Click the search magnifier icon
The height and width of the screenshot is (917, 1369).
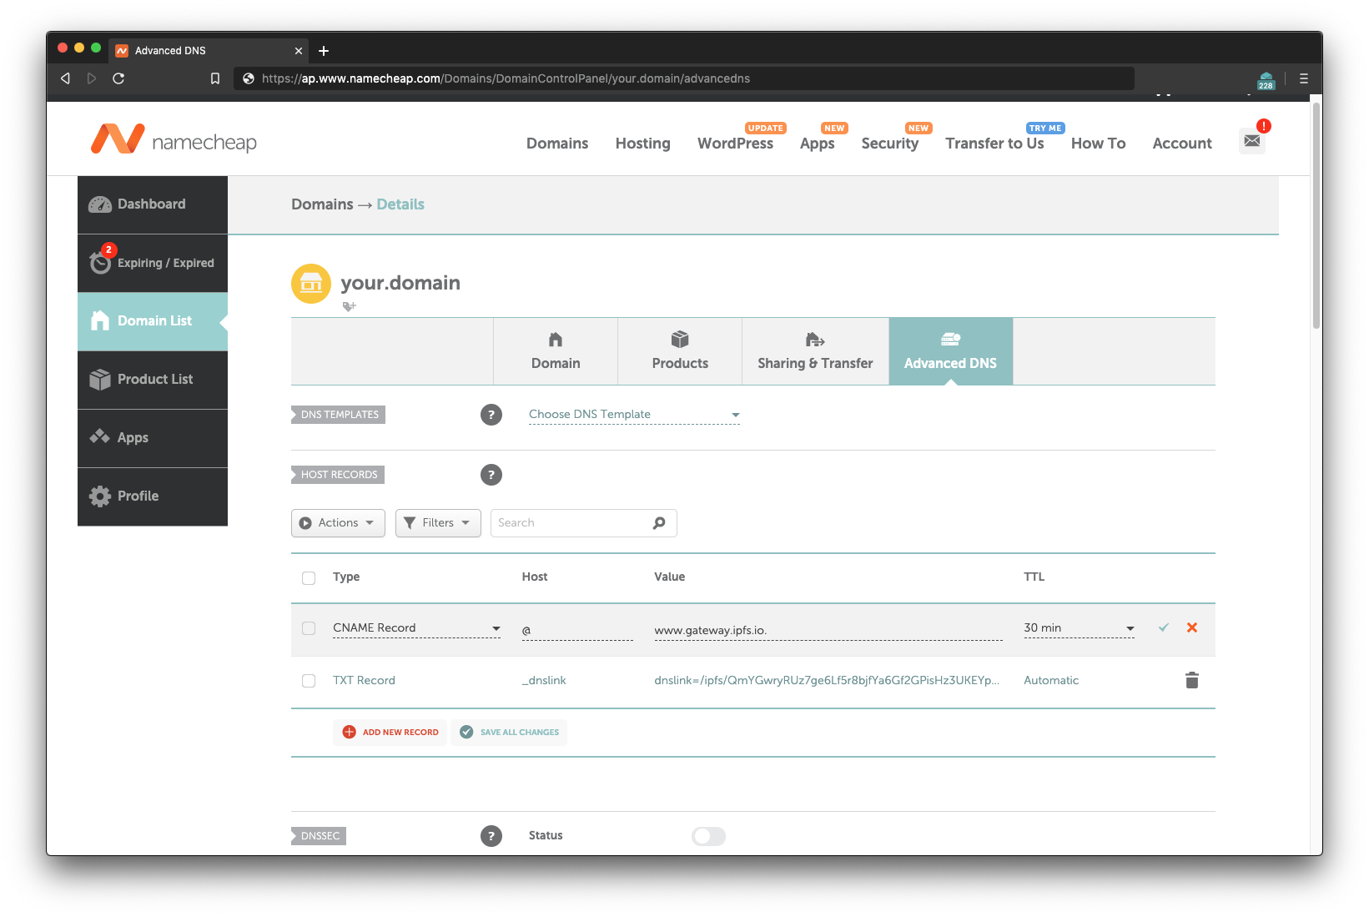coord(659,523)
